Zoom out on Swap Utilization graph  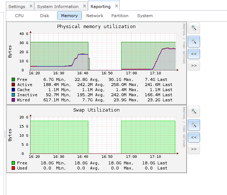[x=194, y=125]
